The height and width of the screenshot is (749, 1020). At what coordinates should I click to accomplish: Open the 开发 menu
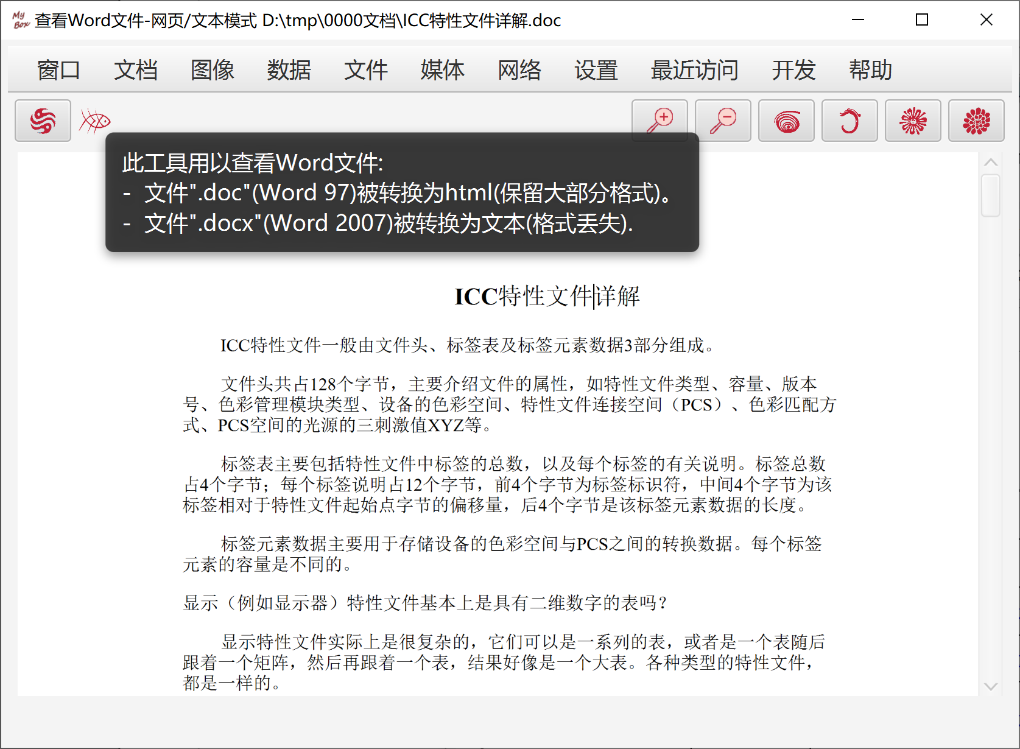pos(793,70)
